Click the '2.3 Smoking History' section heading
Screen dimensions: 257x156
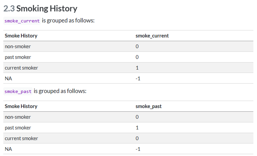point(40,9)
